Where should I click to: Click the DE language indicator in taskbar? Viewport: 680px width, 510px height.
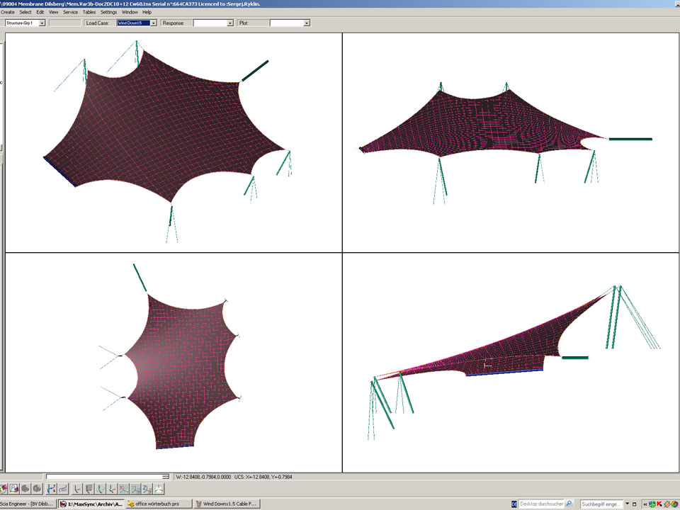514,504
